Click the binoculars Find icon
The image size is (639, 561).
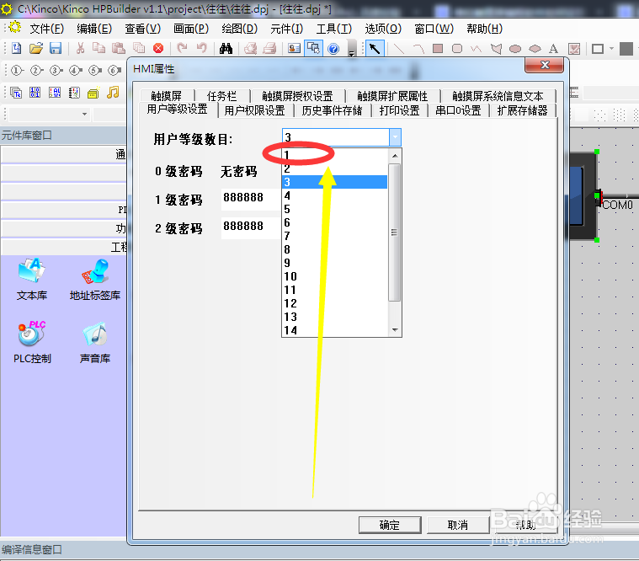pyautogui.click(x=226, y=49)
